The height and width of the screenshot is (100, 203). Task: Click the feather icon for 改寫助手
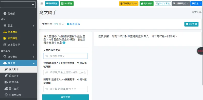(6, 76)
